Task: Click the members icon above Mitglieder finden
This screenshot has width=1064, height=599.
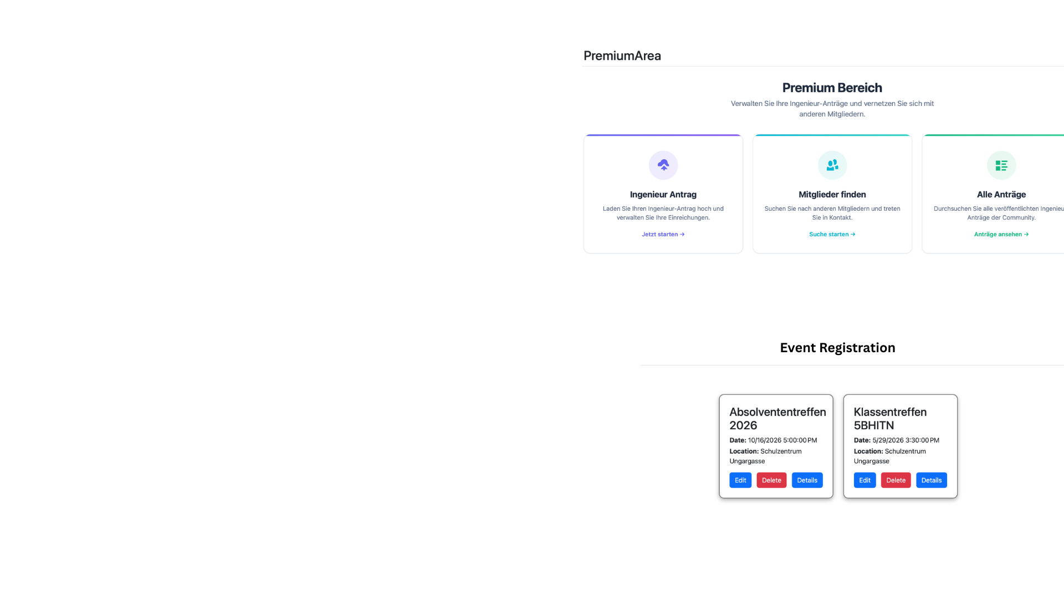Action: tap(832, 165)
